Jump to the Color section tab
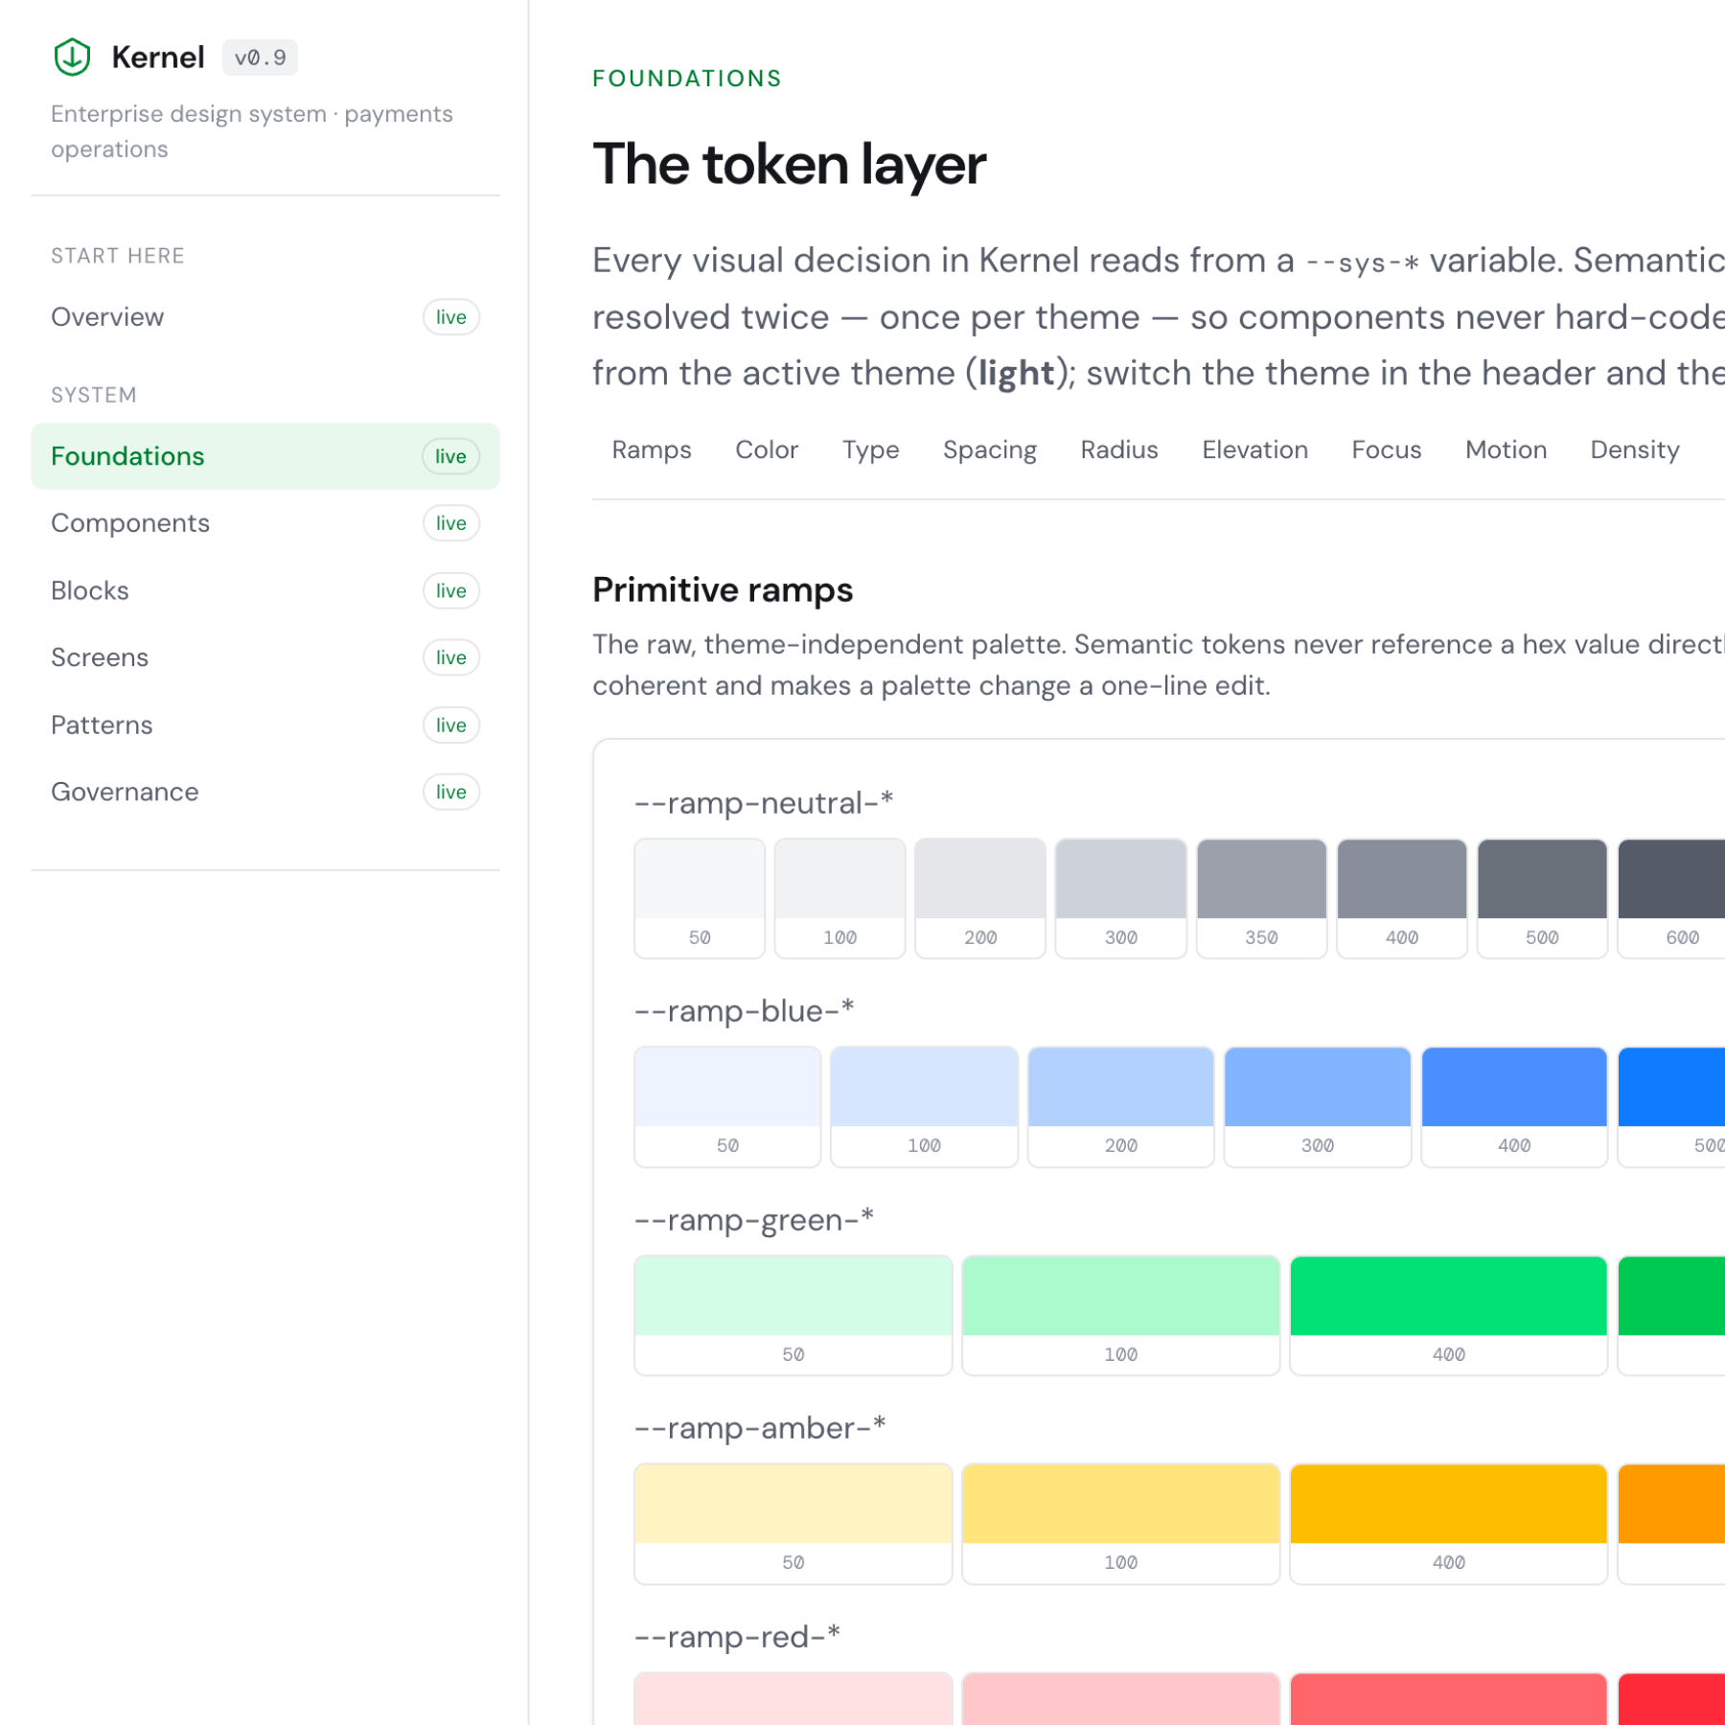1725x1725 pixels. (767, 449)
